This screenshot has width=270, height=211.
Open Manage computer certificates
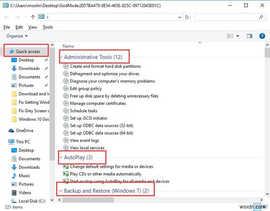tap(98, 103)
